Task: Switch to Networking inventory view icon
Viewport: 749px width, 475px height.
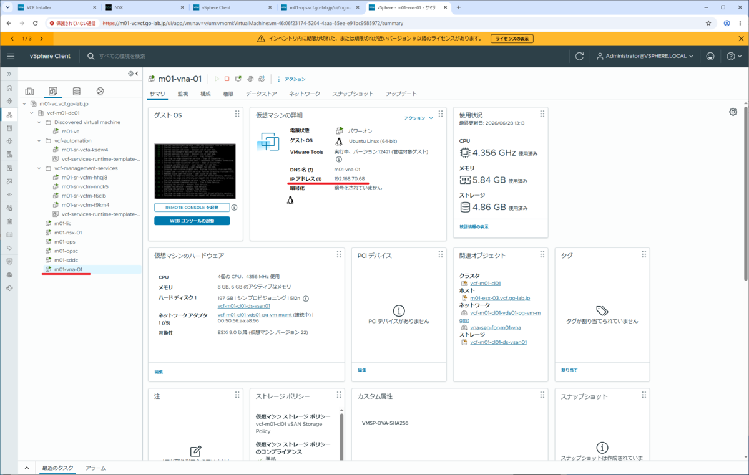Action: [100, 91]
